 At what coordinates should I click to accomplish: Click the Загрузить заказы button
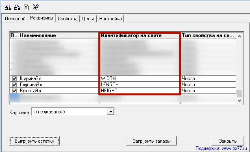[152, 141]
